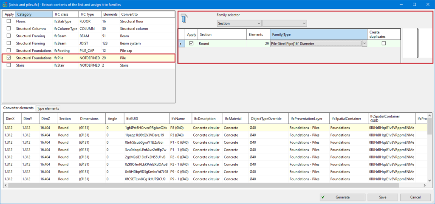Click the 'COLUMN' IFC Type cell

(90, 28)
